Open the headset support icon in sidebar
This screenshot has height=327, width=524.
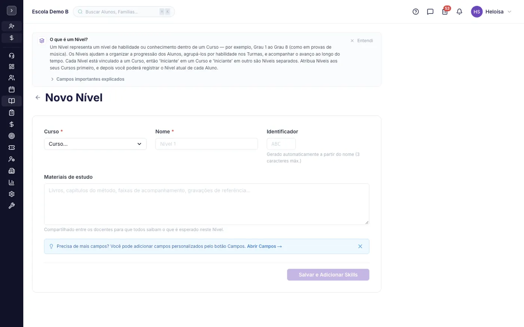point(12,56)
